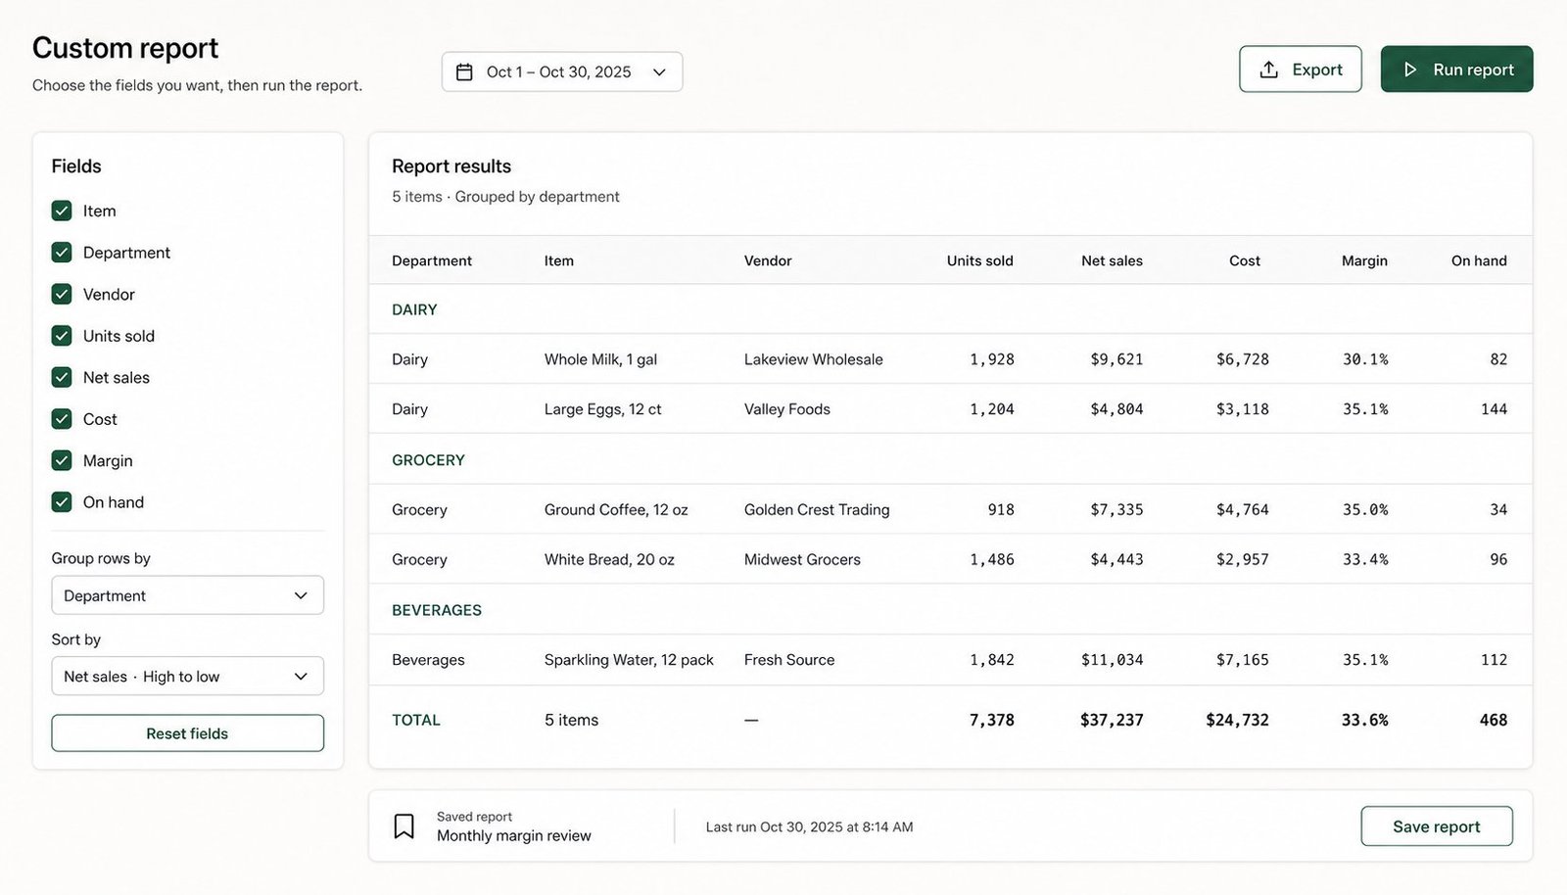
Task: Click the DAIRY group heading row
Action: [x=950, y=309]
